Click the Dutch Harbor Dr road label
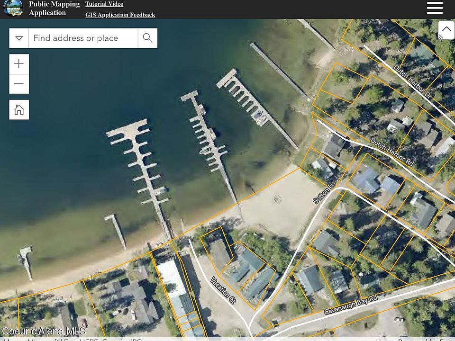The image size is (455, 341). [x=413, y=81]
